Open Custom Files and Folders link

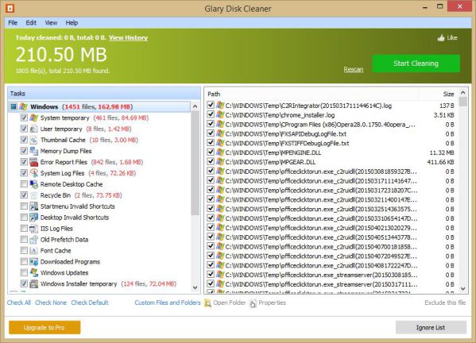(x=168, y=303)
